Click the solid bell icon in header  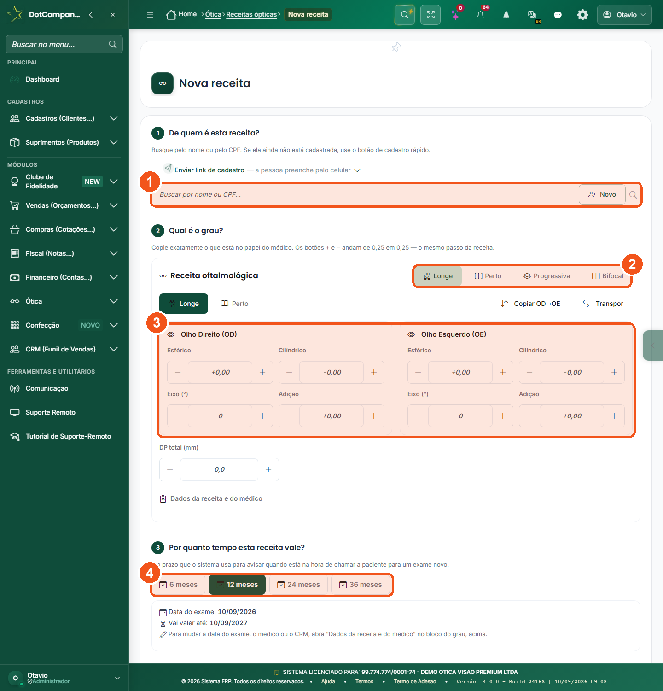click(x=506, y=15)
